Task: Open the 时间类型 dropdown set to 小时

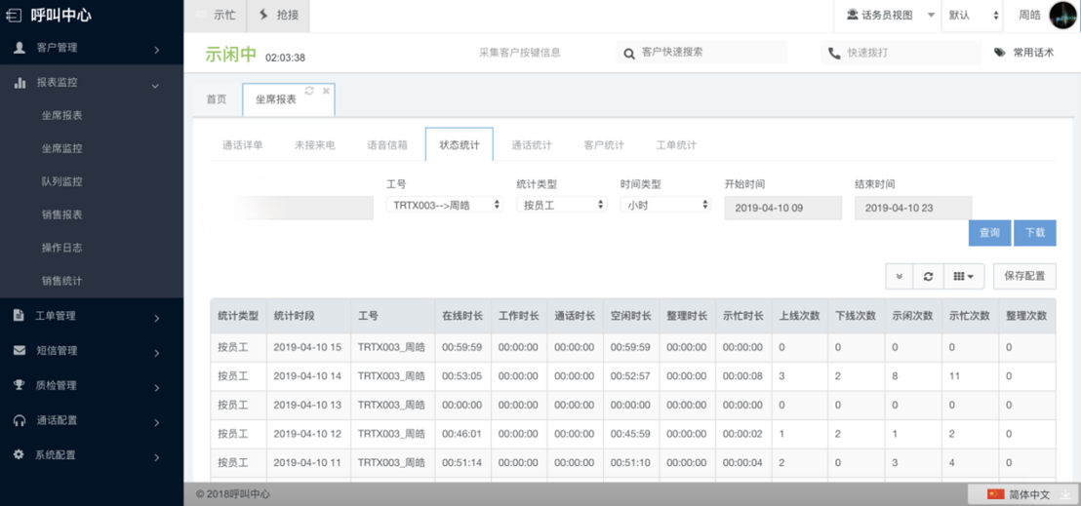Action: coord(665,206)
